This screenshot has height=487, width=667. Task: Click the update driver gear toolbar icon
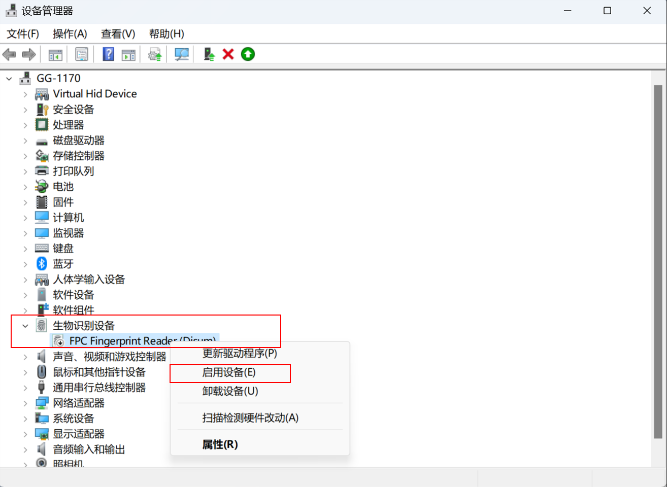[155, 54]
